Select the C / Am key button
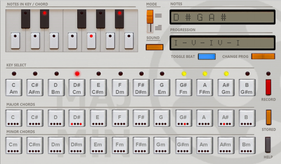 14,88
